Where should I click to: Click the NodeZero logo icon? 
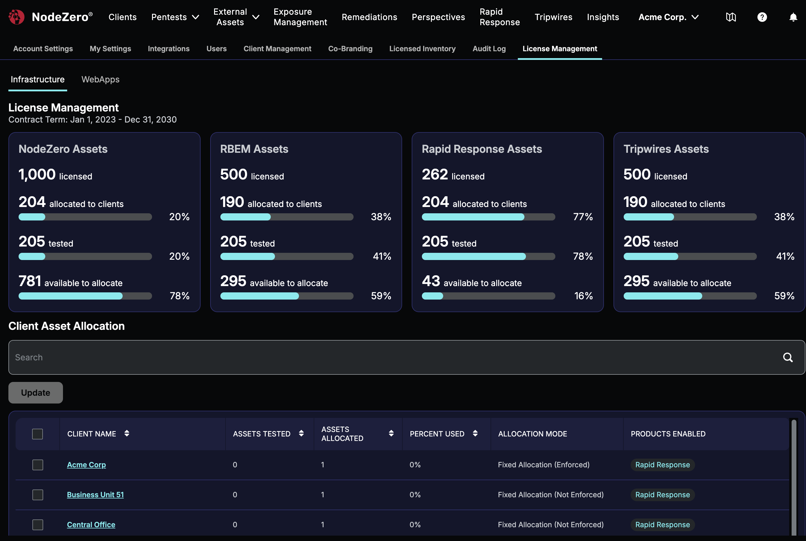16,17
